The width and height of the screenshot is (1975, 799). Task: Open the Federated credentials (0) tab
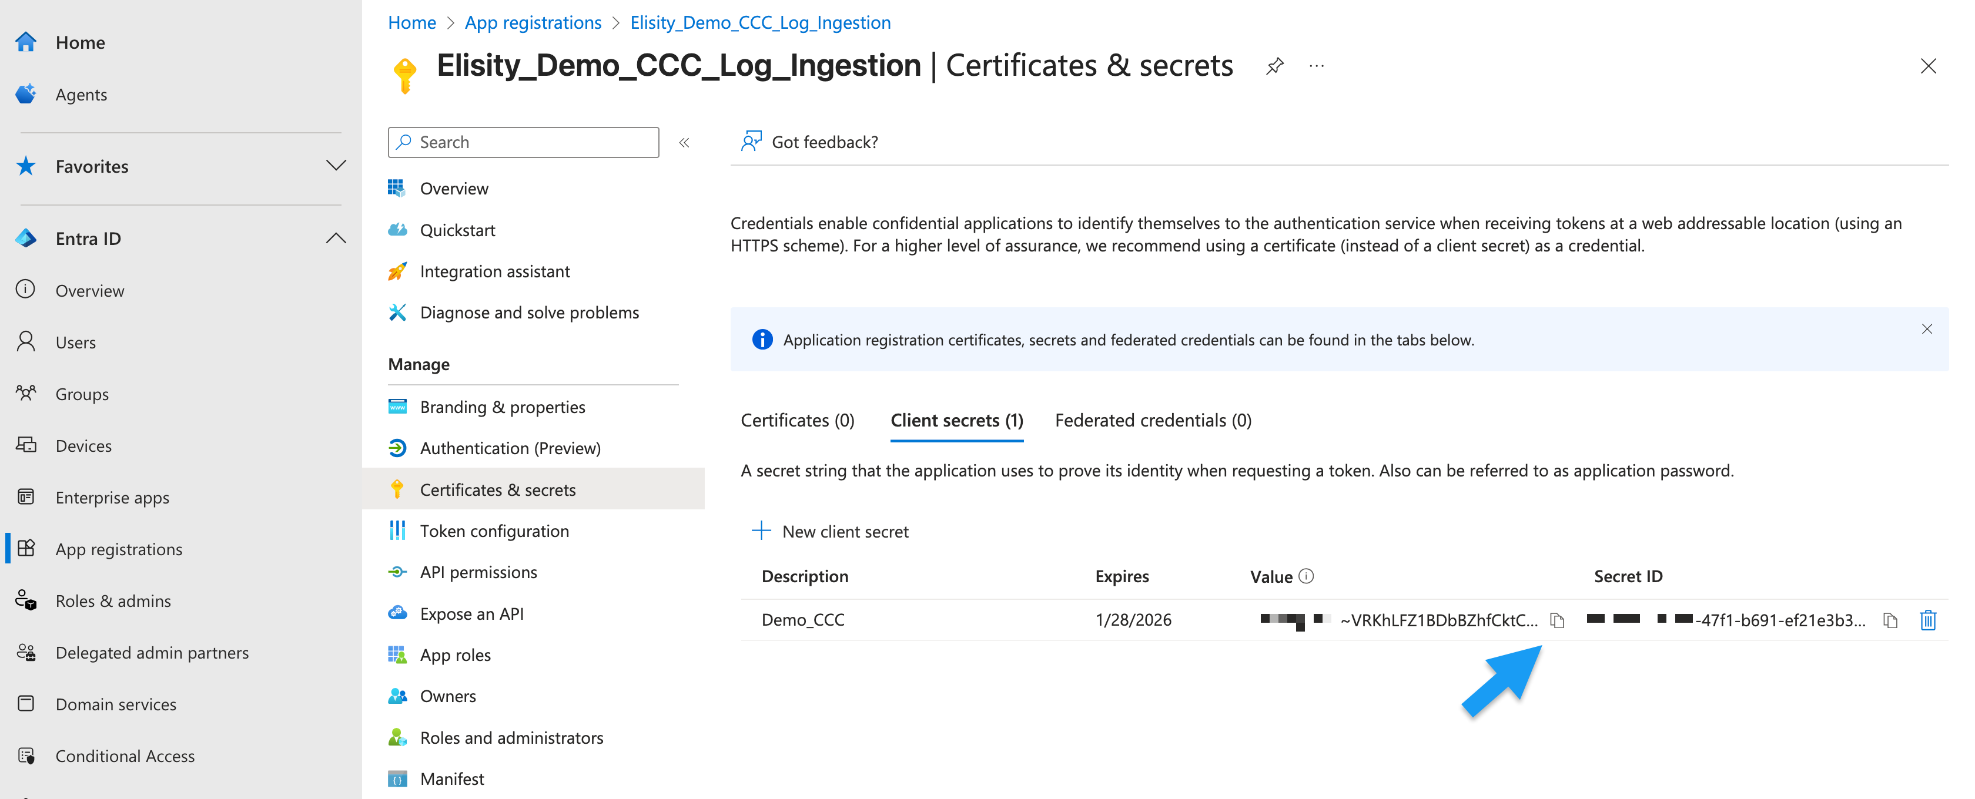(x=1153, y=421)
